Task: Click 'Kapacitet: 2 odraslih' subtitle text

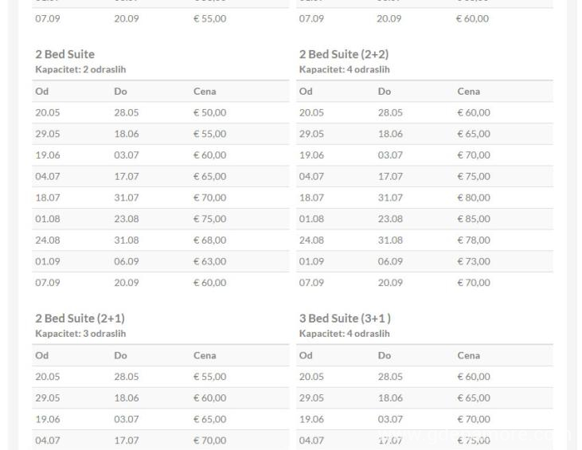Action: pos(80,69)
